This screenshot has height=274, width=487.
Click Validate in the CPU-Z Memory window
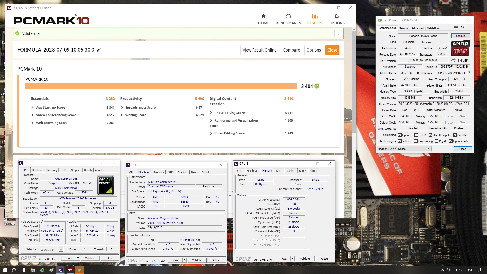305,259
